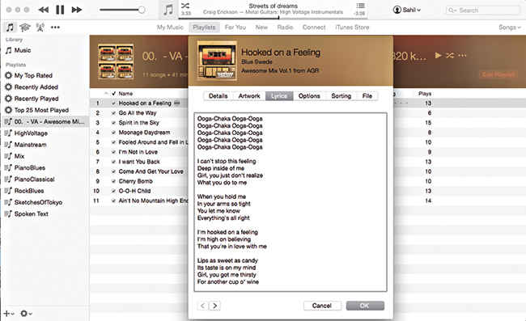Open the iTunes U graduation cap icon

25,27
